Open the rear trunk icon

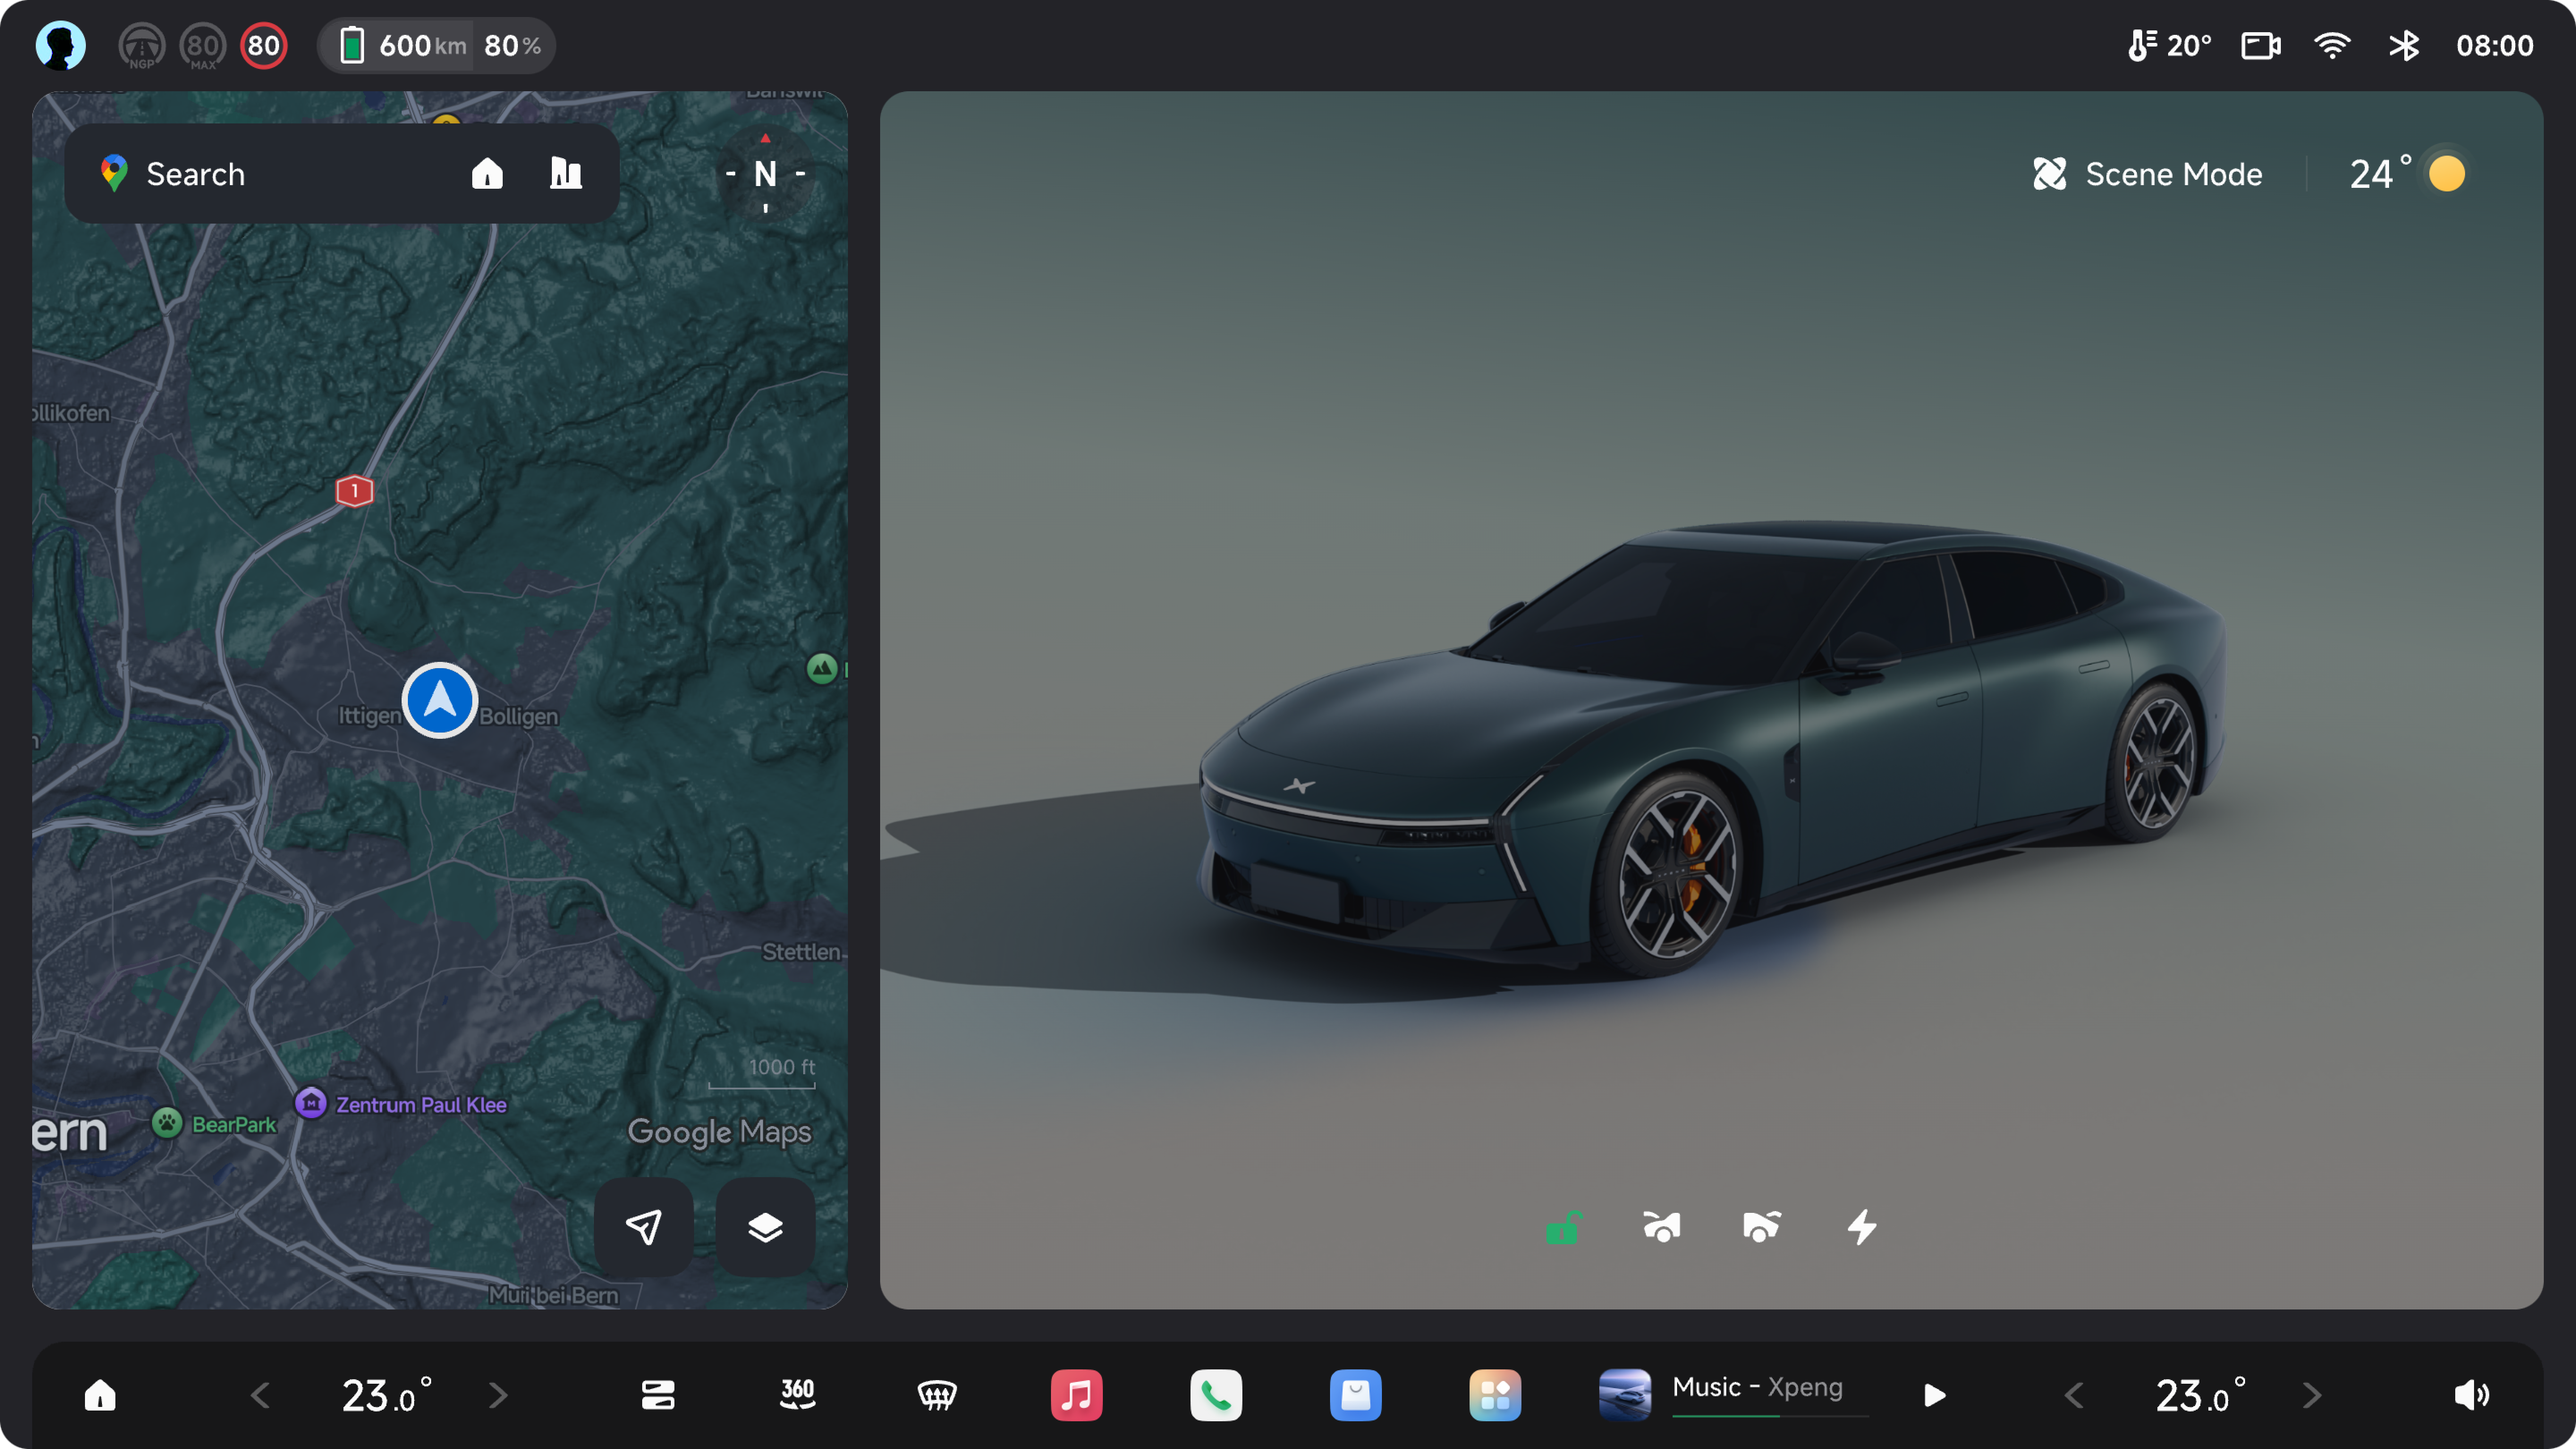click(x=1762, y=1227)
